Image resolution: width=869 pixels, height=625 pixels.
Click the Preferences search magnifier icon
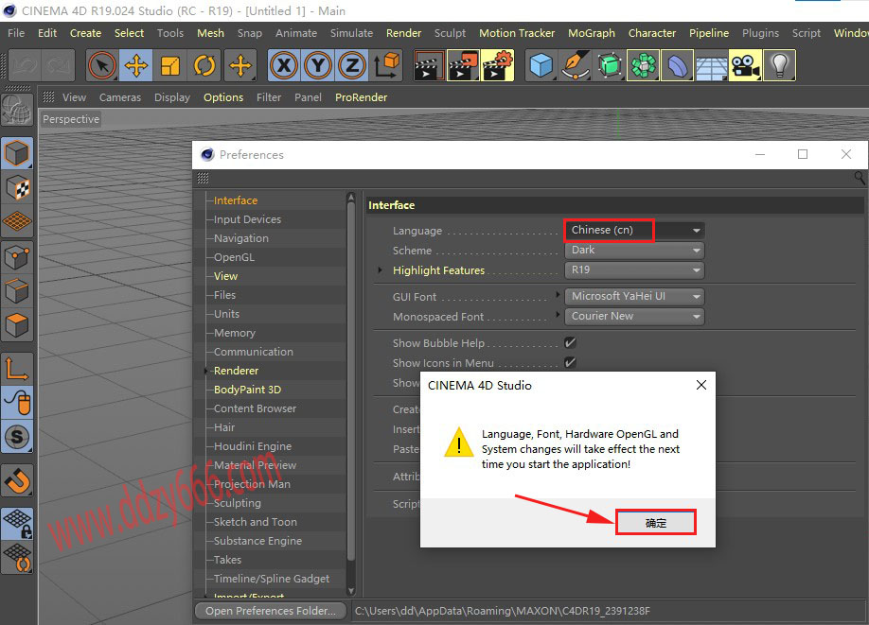[859, 178]
